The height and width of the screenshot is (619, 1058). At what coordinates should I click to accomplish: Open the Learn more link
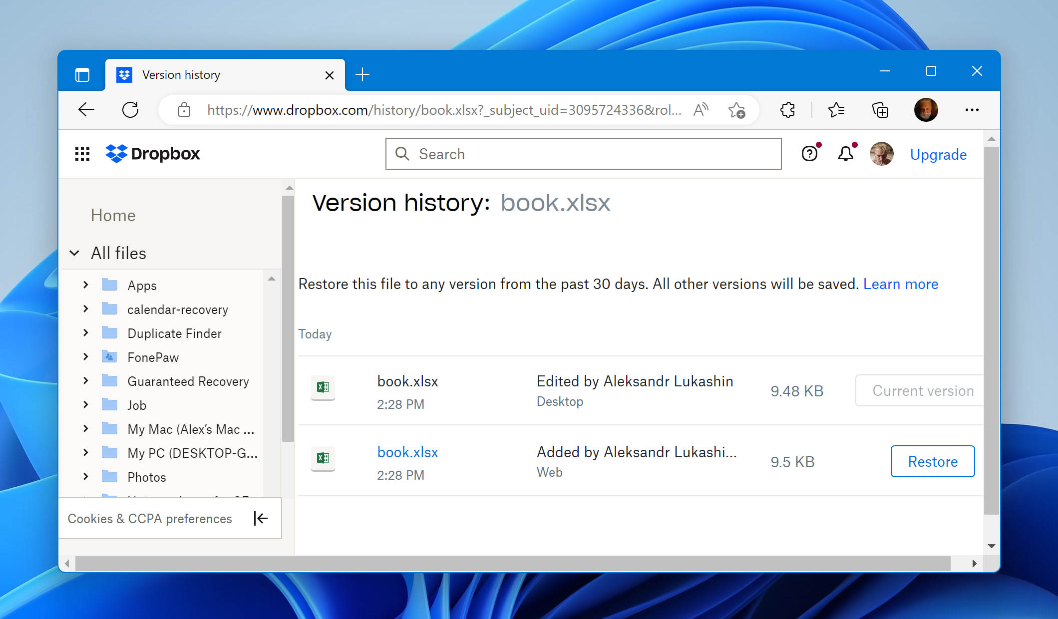901,284
